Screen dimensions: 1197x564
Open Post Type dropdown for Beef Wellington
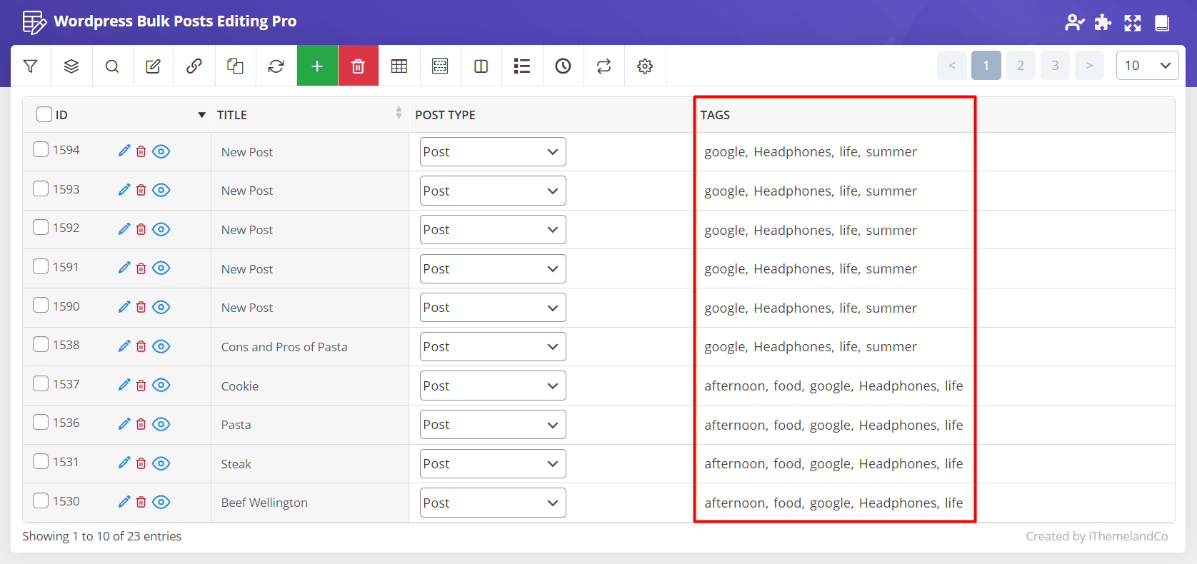(x=492, y=503)
